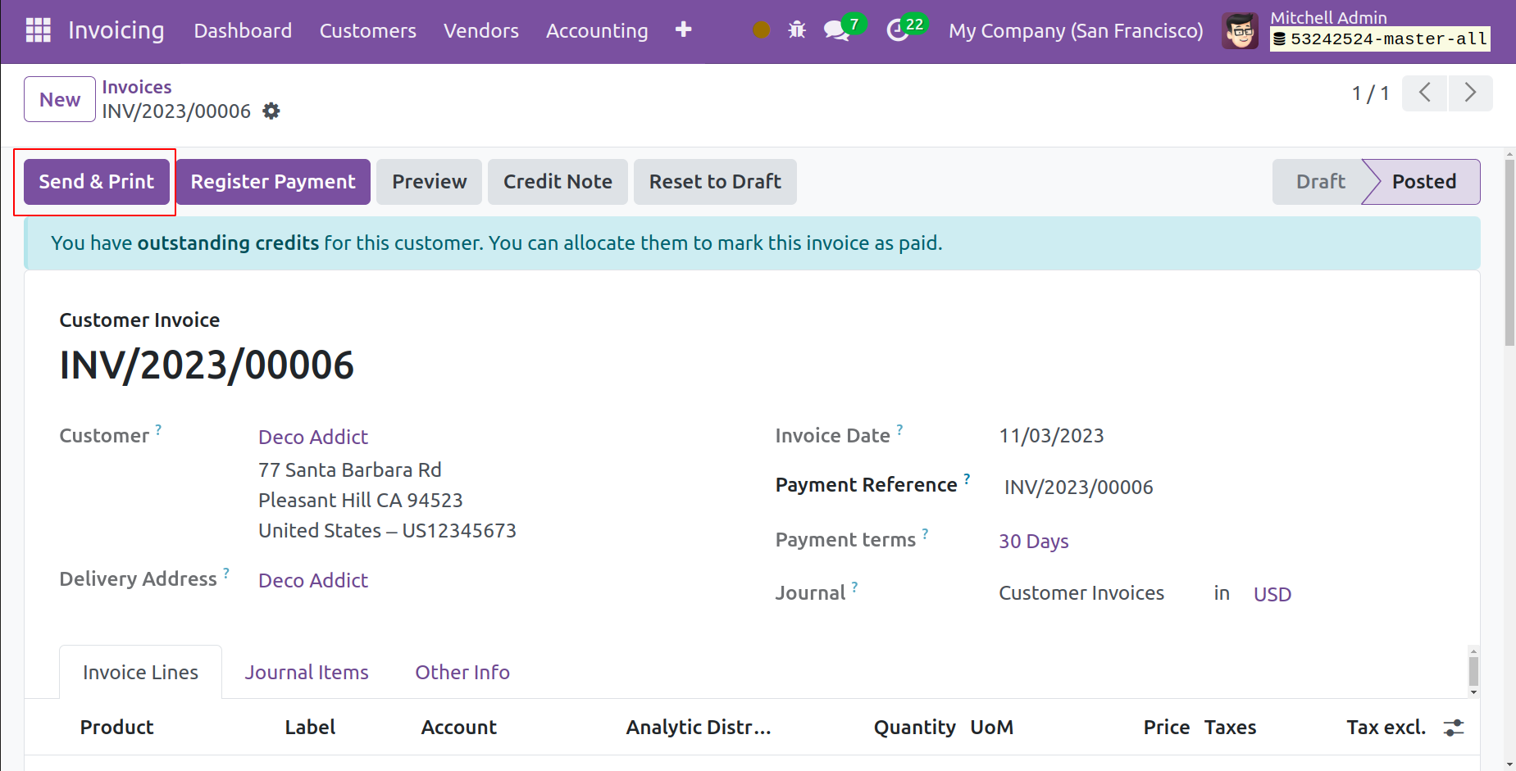Open conversations icon with 7 badge
Viewport: 1516px width, 771px height.
[844, 29]
